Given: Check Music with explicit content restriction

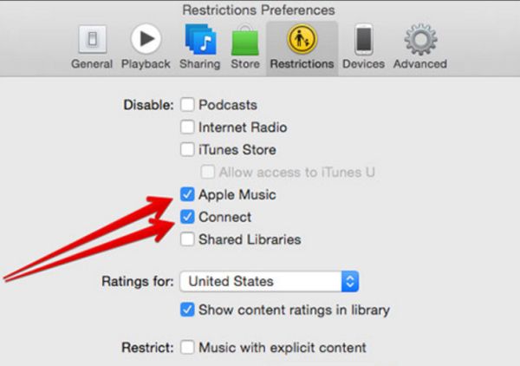Looking at the screenshot, I should coord(187,348).
